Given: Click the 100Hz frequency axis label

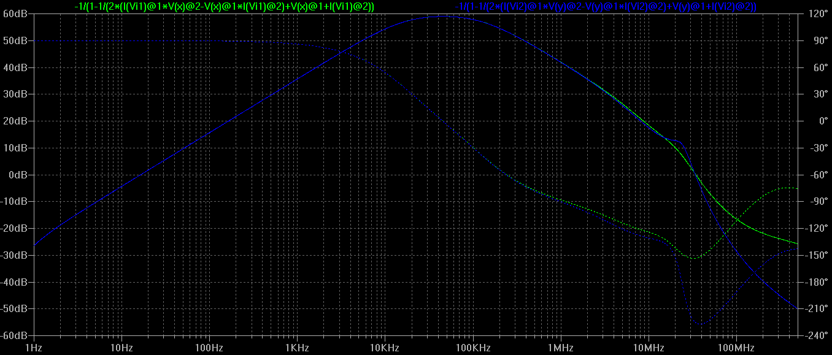Looking at the screenshot, I should (x=209, y=348).
